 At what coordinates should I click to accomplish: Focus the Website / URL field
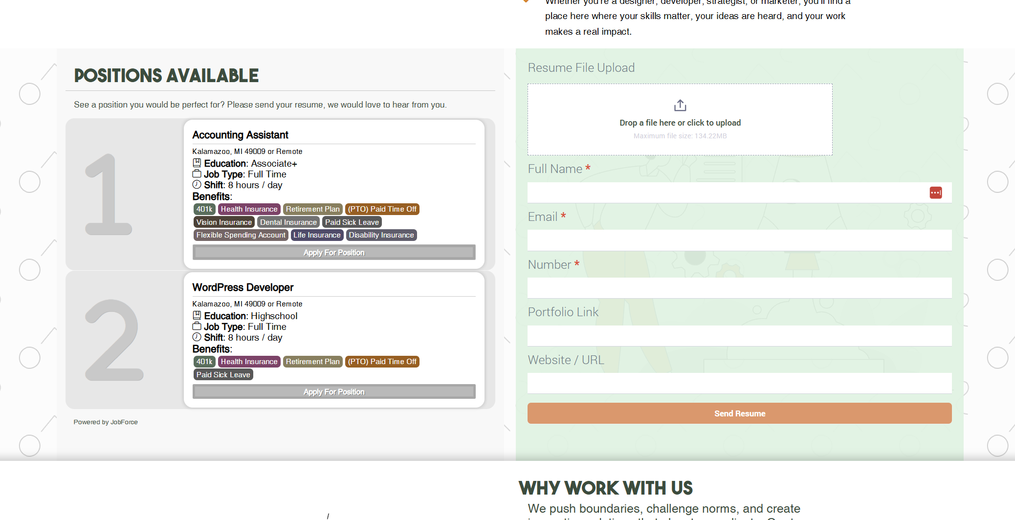point(739,384)
